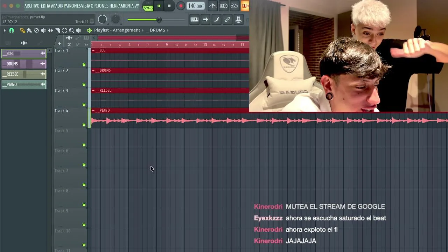This screenshot has width=448, height=252.
Task: Open the __808 clip menu arrow
Action: [x=93, y=50]
